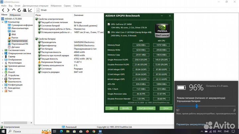Viewport: 239px width, 134px height.
Task: Select the Операционная система Windows icon
Action: click(6, 53)
